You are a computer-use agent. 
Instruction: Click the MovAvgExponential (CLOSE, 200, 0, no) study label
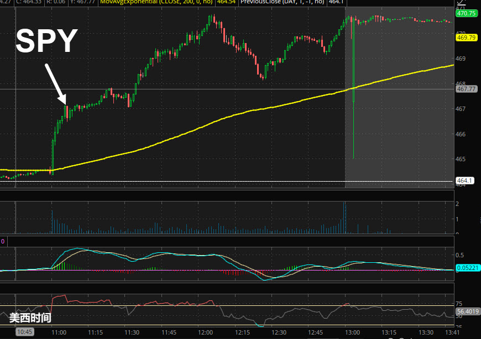[156, 2]
